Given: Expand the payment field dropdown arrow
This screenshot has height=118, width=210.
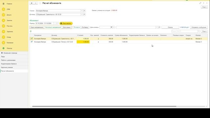Looking at the screenshot, I should (157, 27).
